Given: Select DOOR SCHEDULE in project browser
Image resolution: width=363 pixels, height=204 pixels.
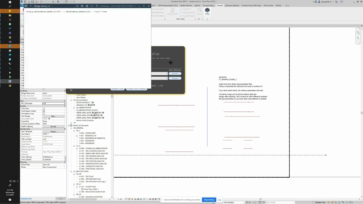Looking at the screenshot, I should point(85,103).
